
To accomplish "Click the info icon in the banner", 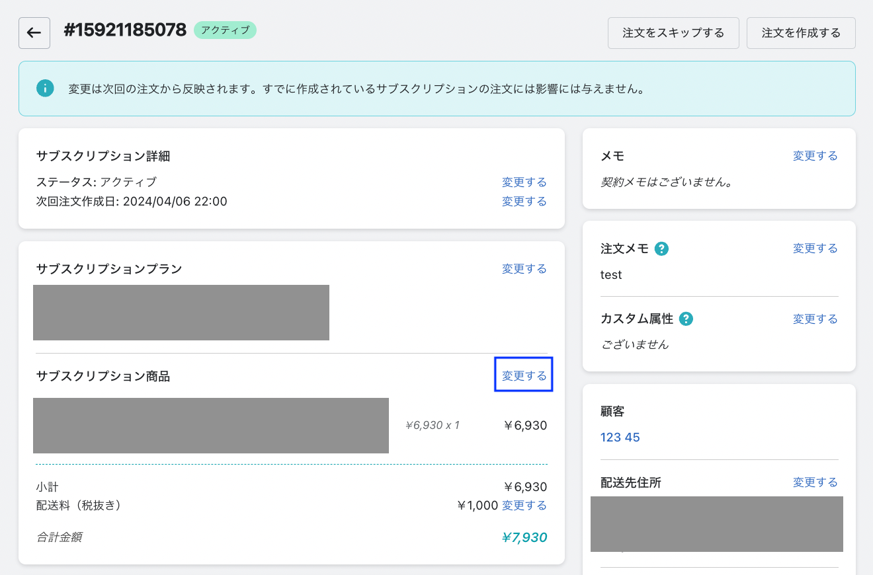I will tap(45, 89).
